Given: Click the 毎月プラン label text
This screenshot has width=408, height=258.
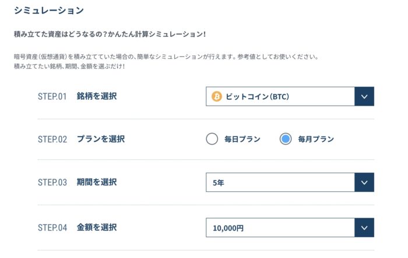Looking at the screenshot, I should tap(316, 139).
